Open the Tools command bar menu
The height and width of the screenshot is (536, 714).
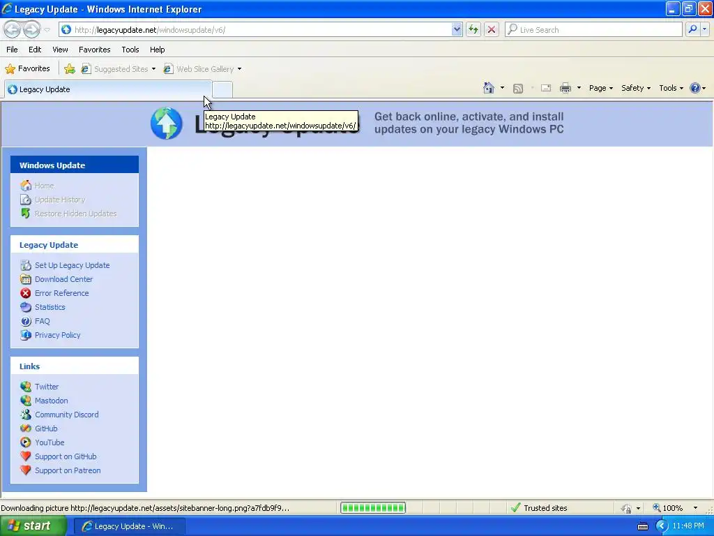[671, 88]
